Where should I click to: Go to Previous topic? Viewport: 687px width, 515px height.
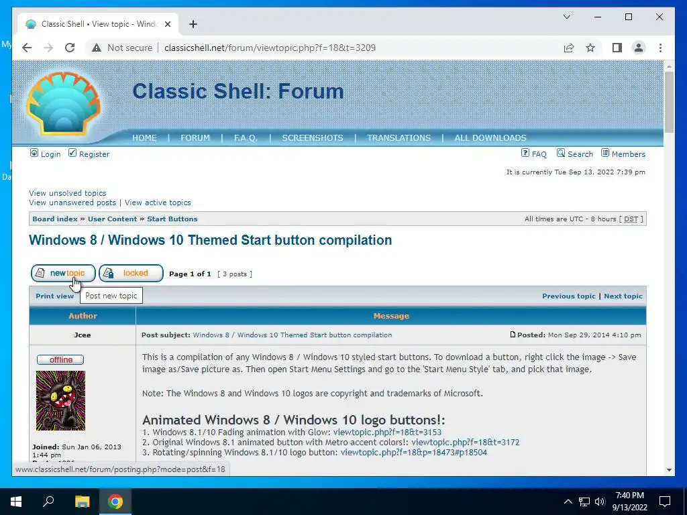point(569,296)
